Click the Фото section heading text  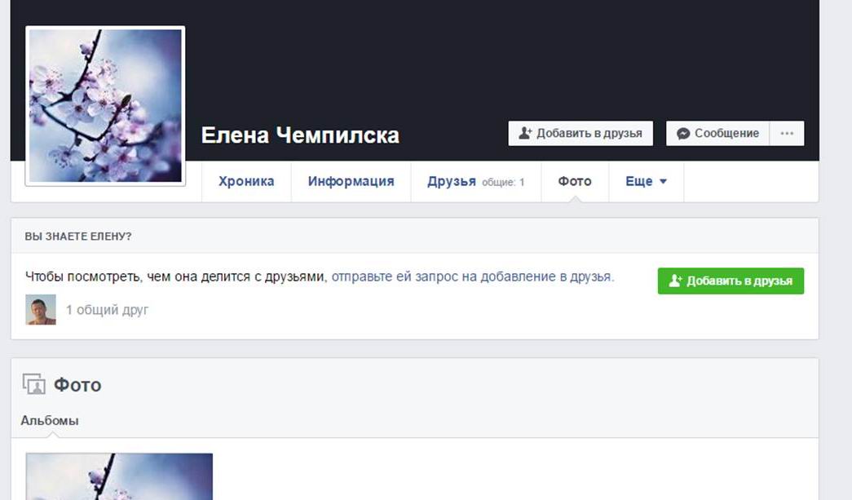(x=77, y=385)
